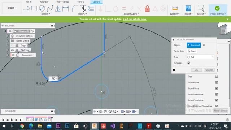
Task: Select the Spline sketch tool
Action: (50, 8)
